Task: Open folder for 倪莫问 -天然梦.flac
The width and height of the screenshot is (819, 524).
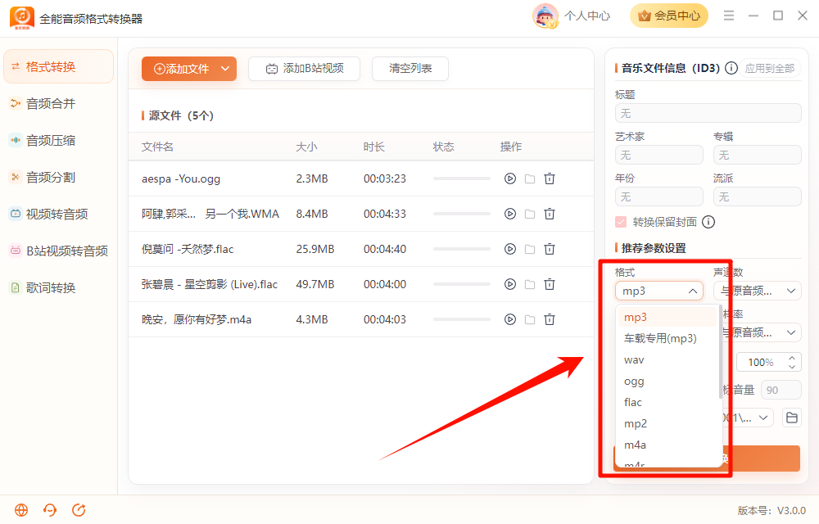Action: (530, 249)
